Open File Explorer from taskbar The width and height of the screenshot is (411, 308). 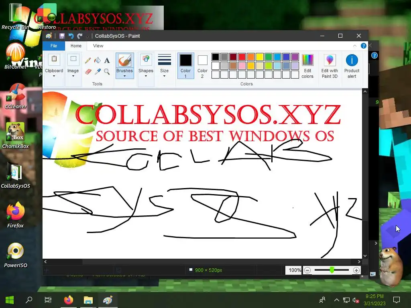click(x=88, y=300)
